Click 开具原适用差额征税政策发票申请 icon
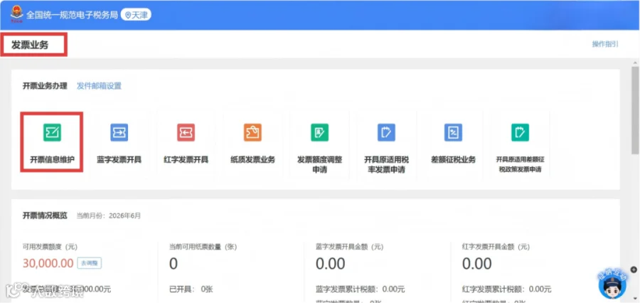Viewport: 640px width, 303px height. pos(520,133)
